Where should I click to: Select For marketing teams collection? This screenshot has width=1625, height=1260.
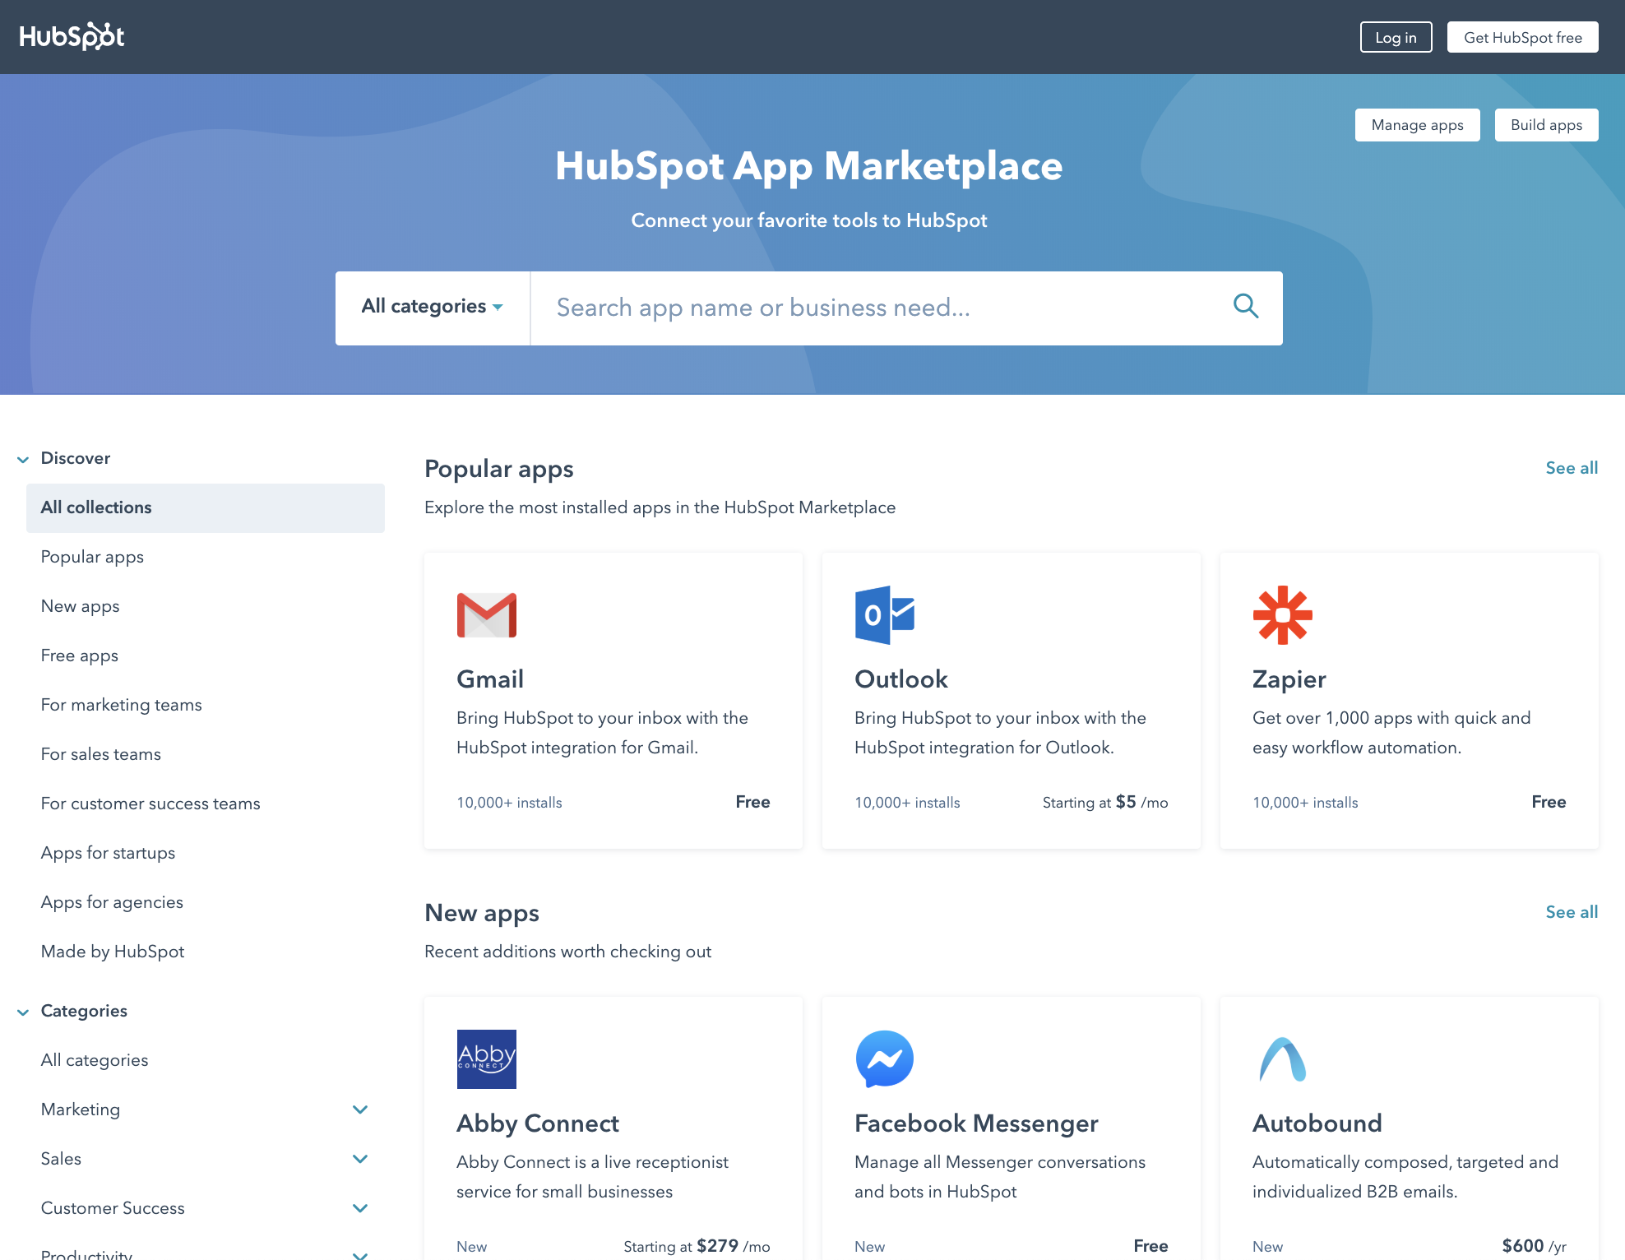click(x=122, y=705)
